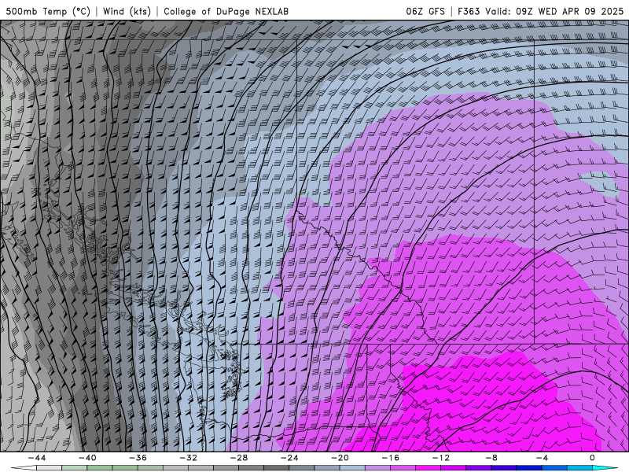Click the -24 legend value

click(x=289, y=458)
